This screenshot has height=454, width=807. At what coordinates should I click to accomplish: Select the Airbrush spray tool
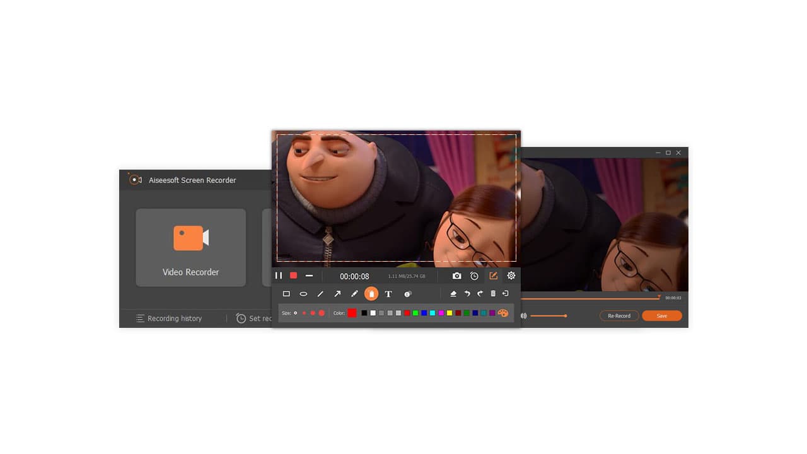371,293
